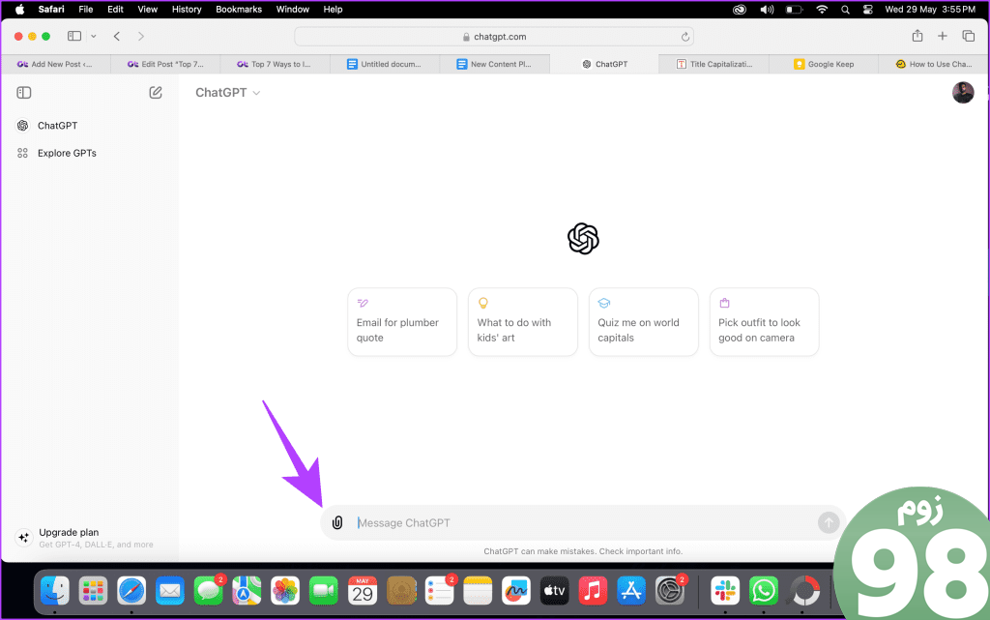Open Photos from the Dock
Screen dimensions: 990x620
pyautogui.click(x=285, y=592)
